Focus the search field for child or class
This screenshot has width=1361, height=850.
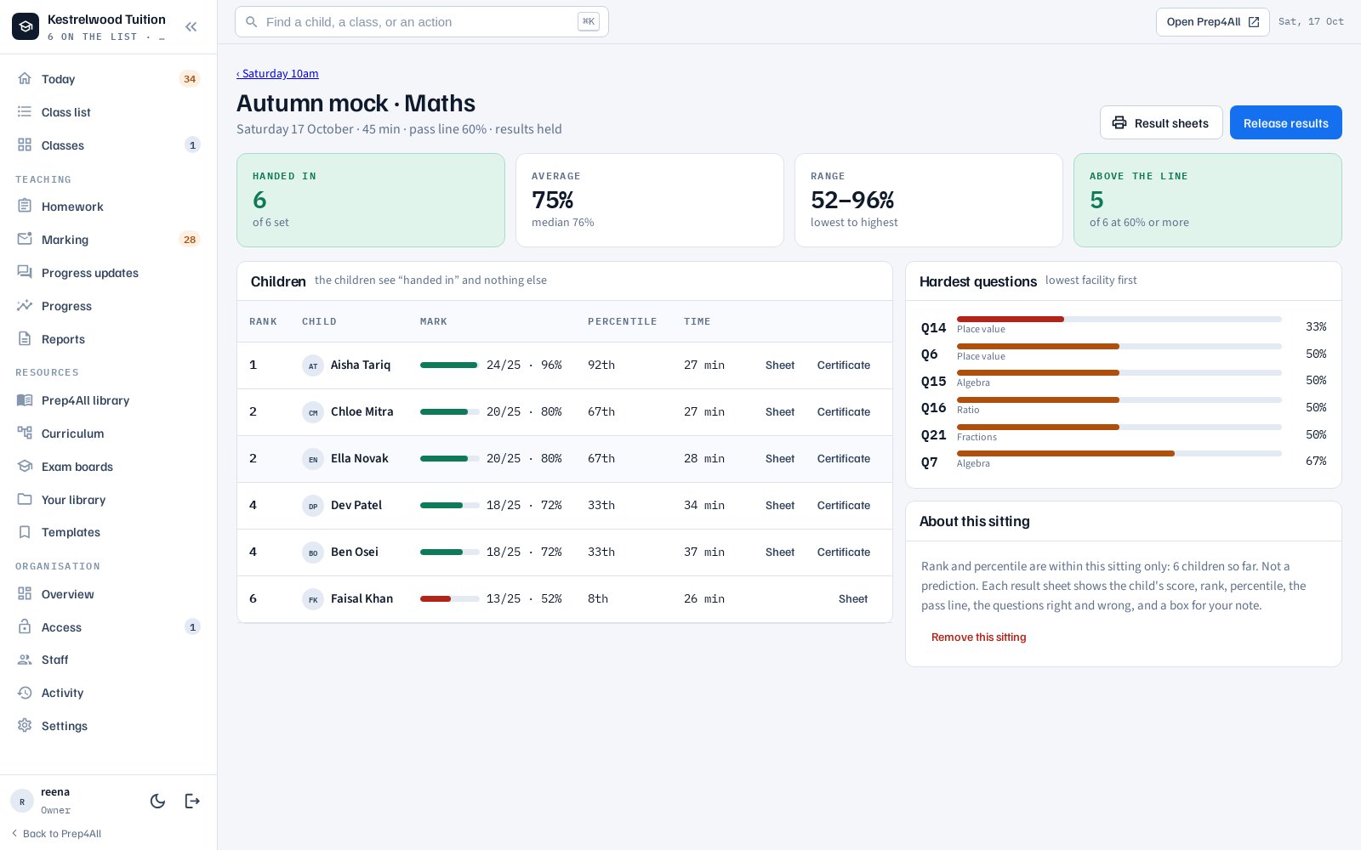[422, 22]
